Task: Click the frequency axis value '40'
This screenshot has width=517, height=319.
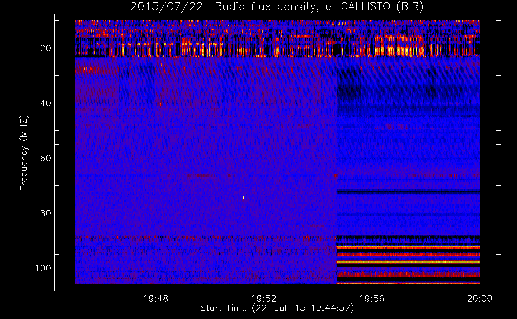Action: tap(46, 103)
